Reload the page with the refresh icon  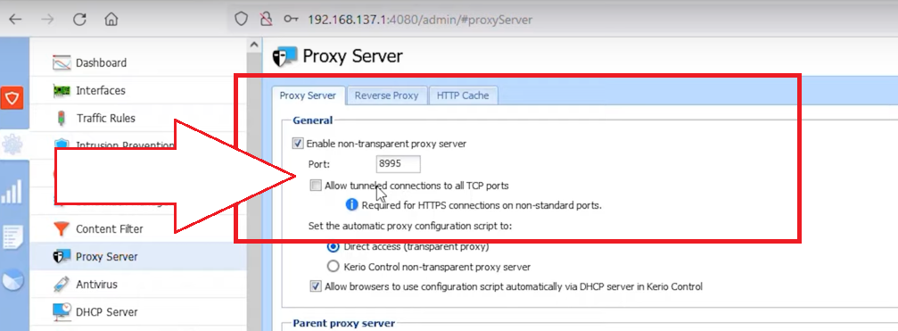click(79, 20)
